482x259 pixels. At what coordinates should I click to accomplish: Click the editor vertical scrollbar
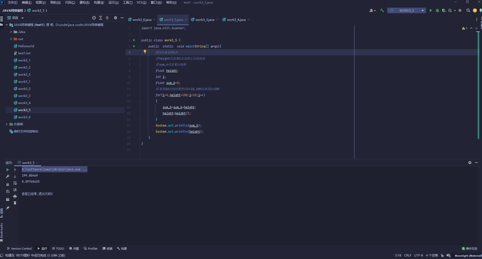(x=478, y=85)
